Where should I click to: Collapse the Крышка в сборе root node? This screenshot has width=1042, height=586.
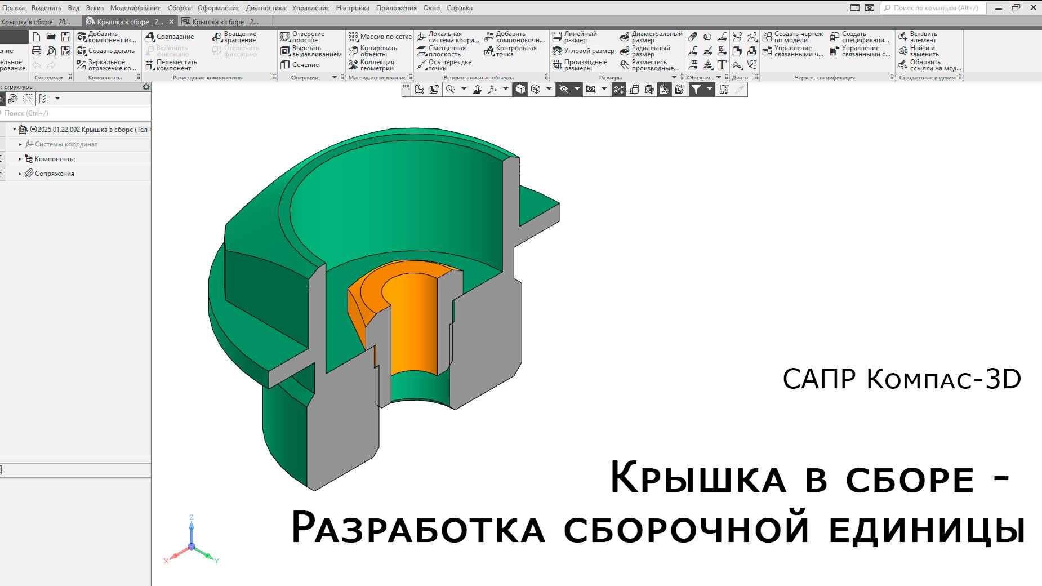(x=15, y=130)
